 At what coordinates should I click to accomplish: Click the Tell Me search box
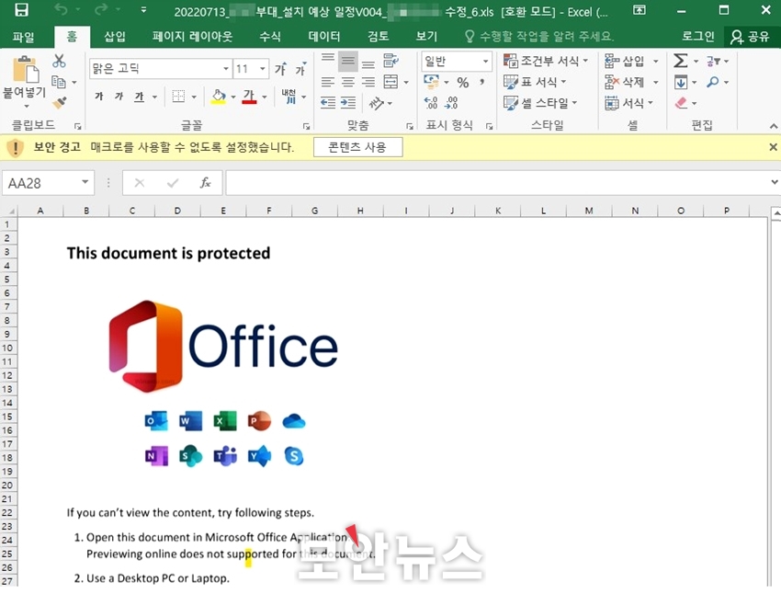point(539,37)
